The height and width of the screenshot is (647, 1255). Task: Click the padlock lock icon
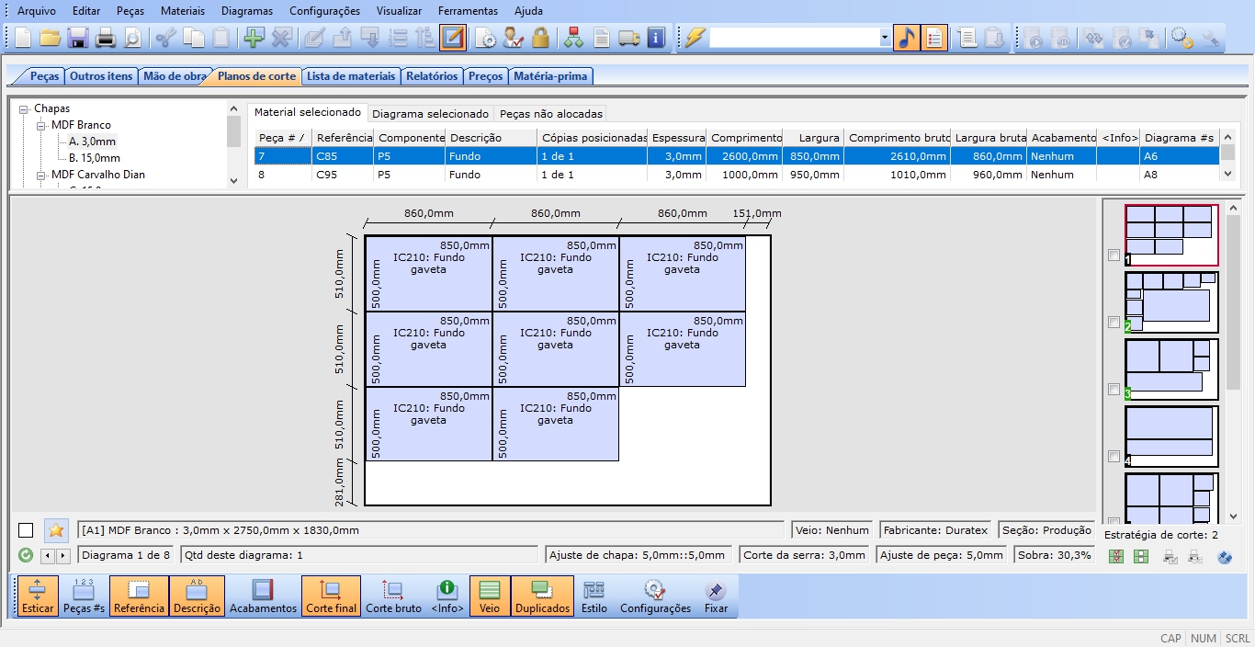pyautogui.click(x=540, y=38)
